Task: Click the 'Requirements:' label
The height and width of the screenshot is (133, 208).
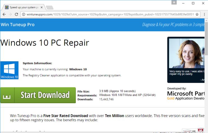Action: [x=87, y=95]
